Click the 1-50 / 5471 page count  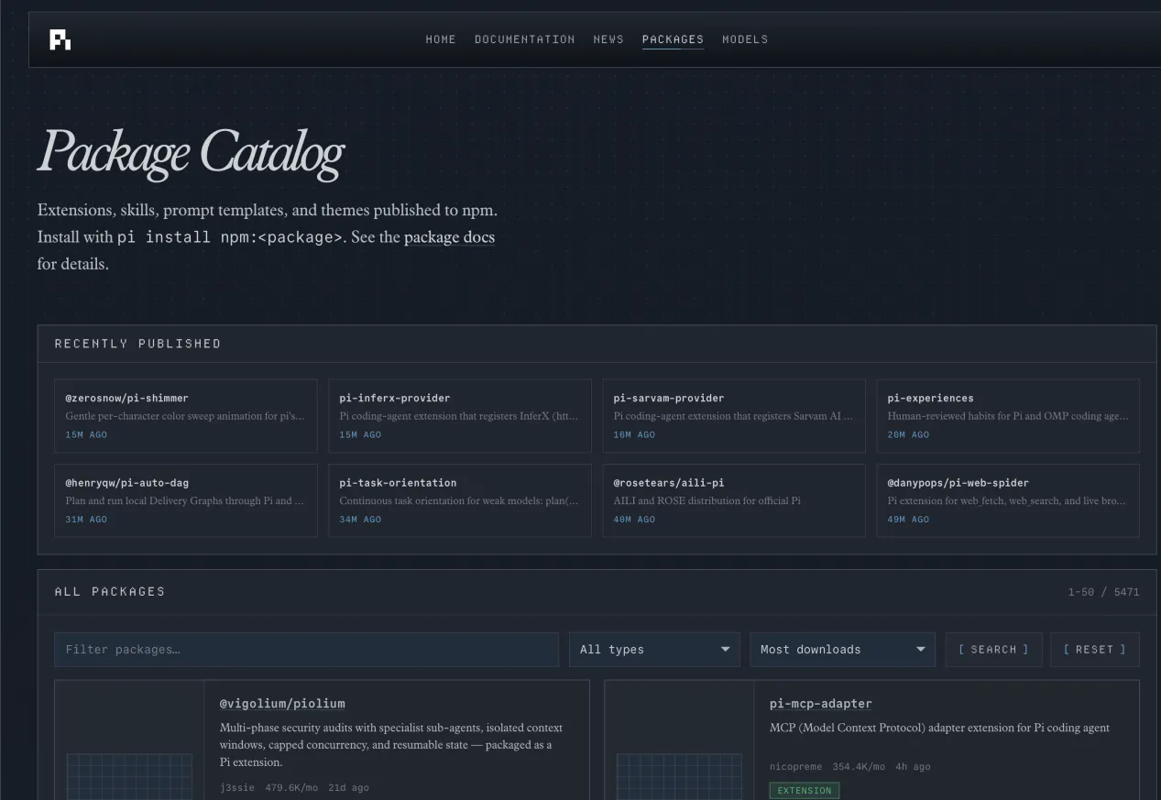[1103, 592]
